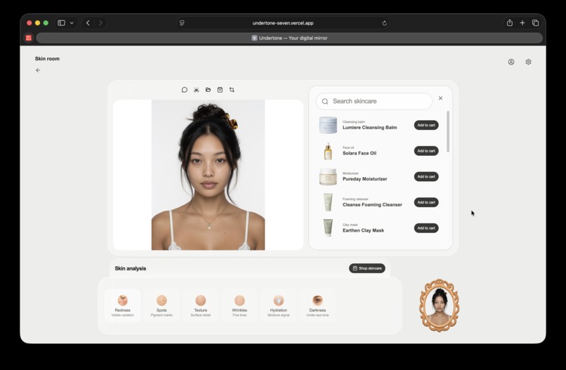
Task: Select the Undertone — Your digital mirror tab
Action: click(289, 38)
